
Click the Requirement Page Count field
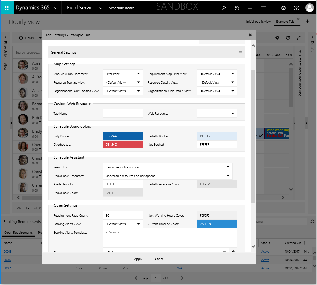123,216
